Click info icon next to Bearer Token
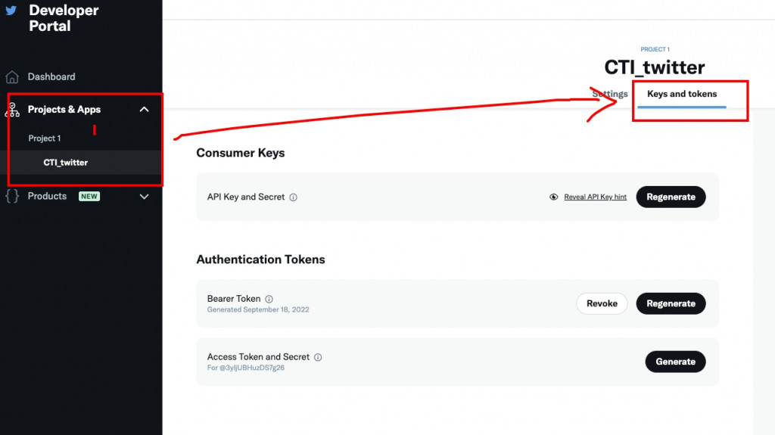Screen dimensions: 775x435 tap(269, 299)
